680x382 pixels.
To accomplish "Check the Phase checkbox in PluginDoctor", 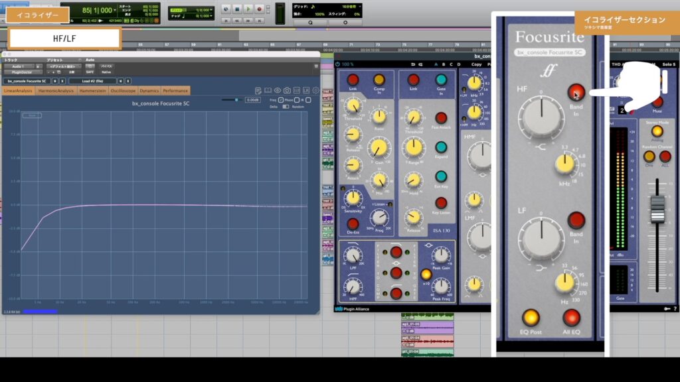I will coord(297,100).
